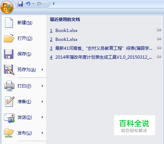This screenshot has width=164, height=144.
Task: Open Customize Quick Access Toolbar dropdown
Action: tap(54, 4)
